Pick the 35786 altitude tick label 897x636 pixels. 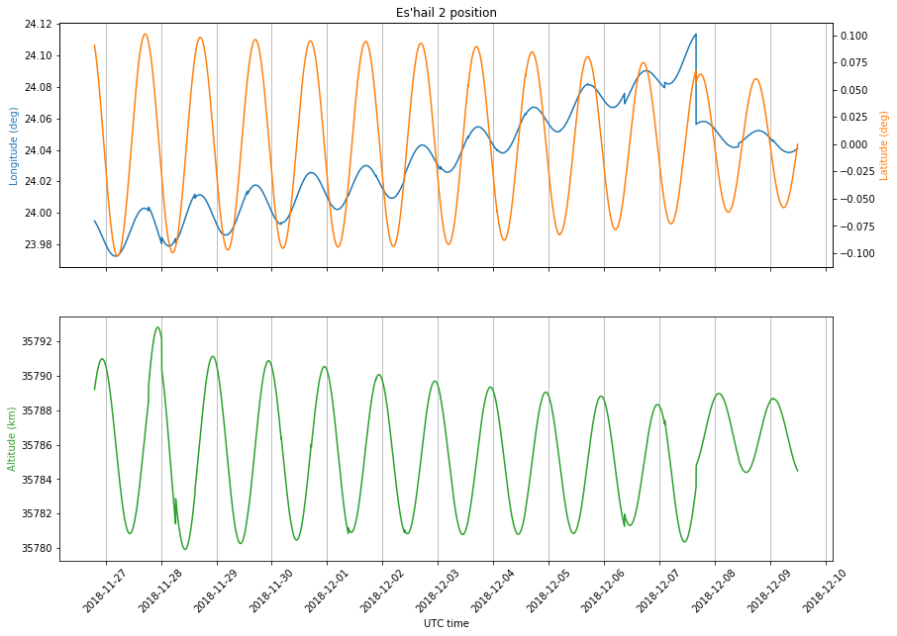tap(38, 445)
